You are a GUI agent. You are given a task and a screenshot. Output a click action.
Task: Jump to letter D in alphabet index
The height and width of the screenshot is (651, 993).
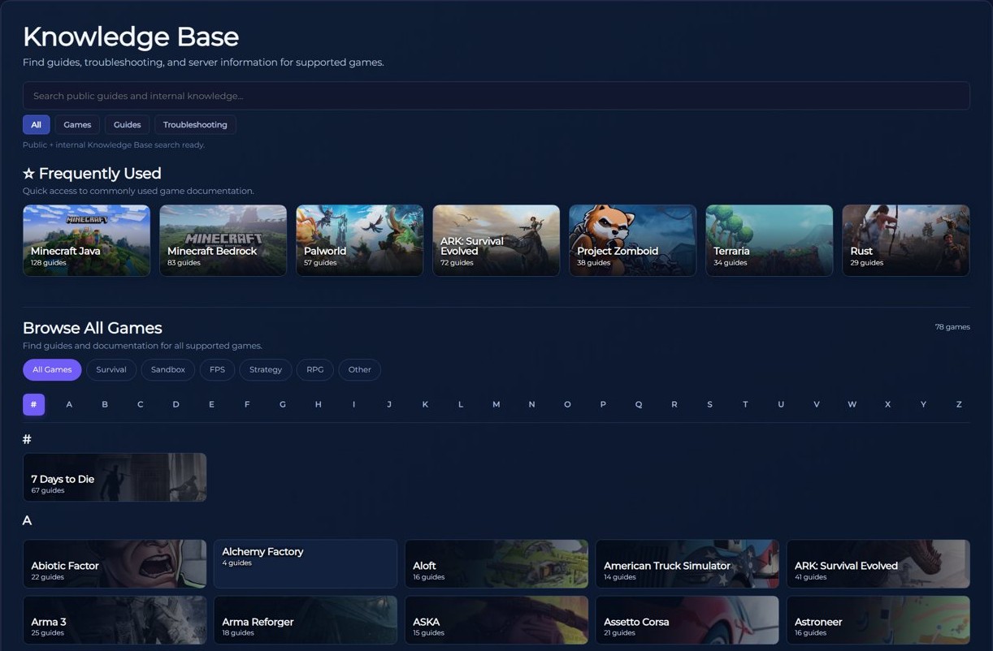pyautogui.click(x=176, y=404)
